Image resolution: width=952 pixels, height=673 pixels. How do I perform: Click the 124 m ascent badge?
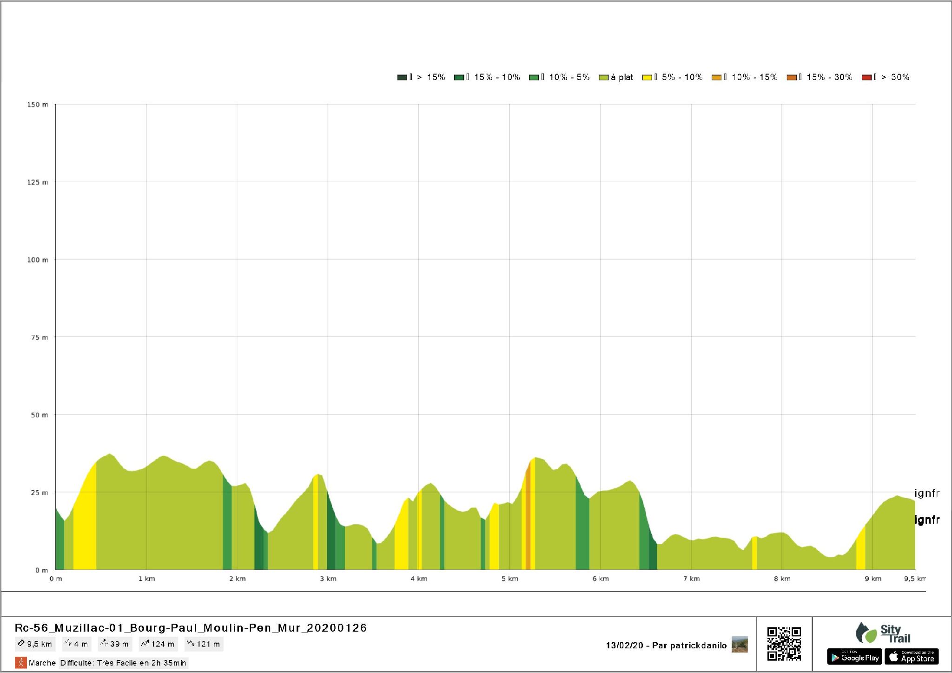(x=158, y=644)
